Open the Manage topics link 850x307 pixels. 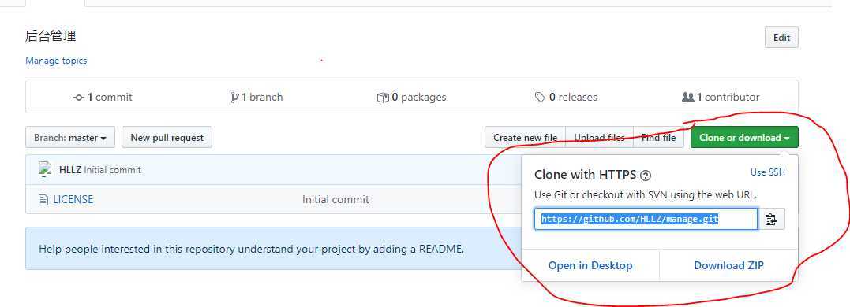click(56, 61)
